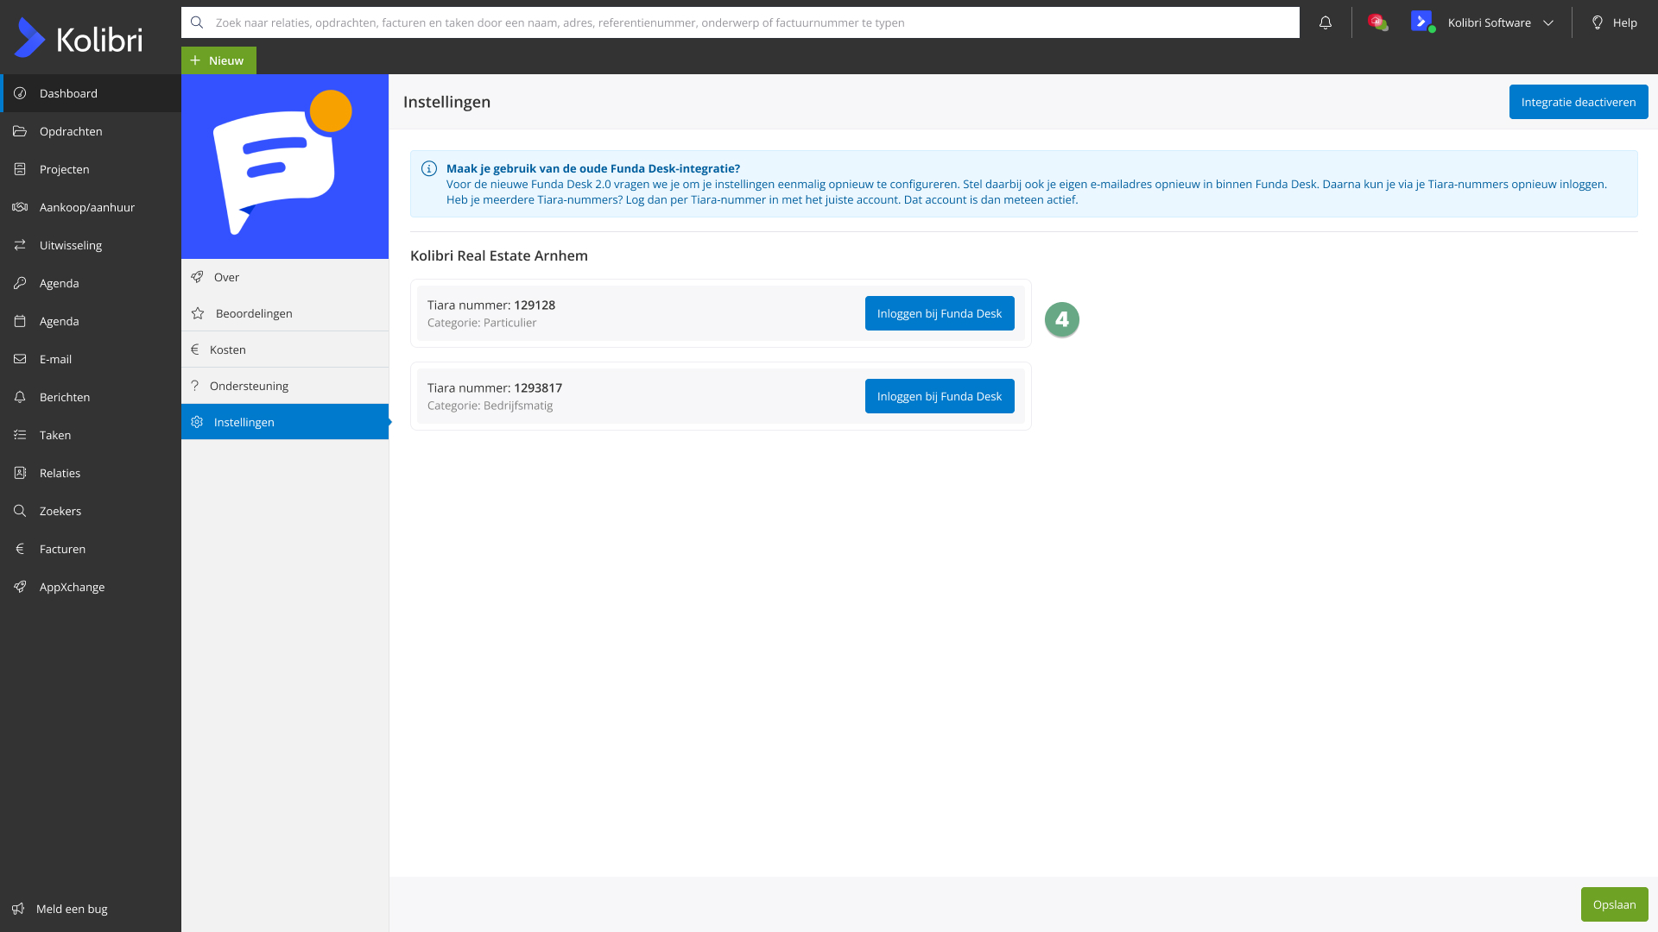Go to Uitwisseling in the sidebar
Screen dimensions: 1658x932
[x=70, y=245]
